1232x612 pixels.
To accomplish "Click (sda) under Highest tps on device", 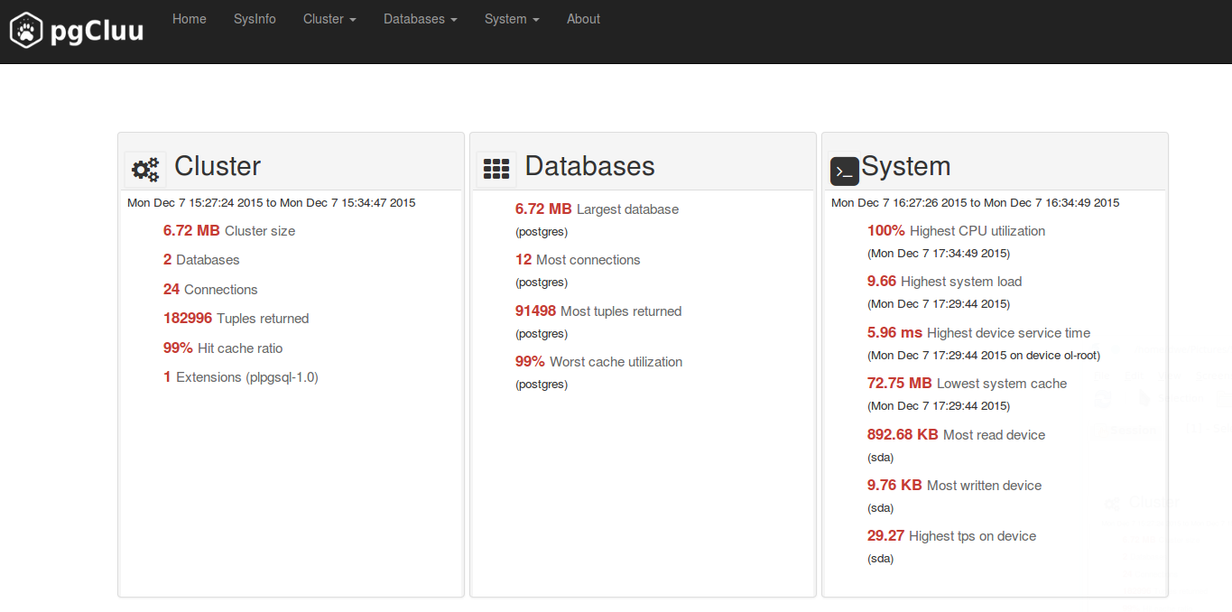I will [x=881, y=559].
